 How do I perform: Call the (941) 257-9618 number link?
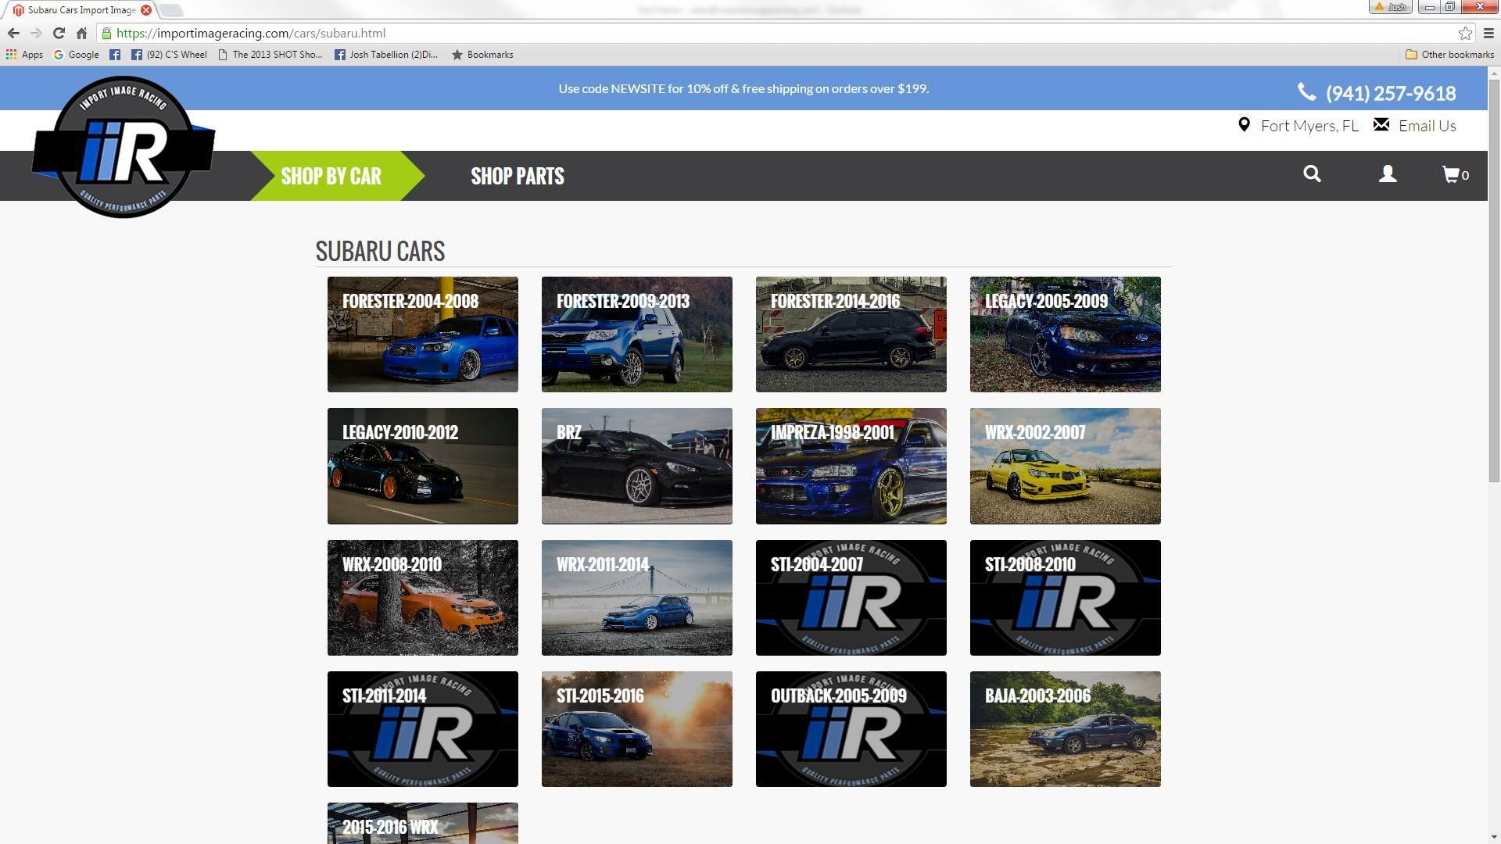click(x=1391, y=93)
